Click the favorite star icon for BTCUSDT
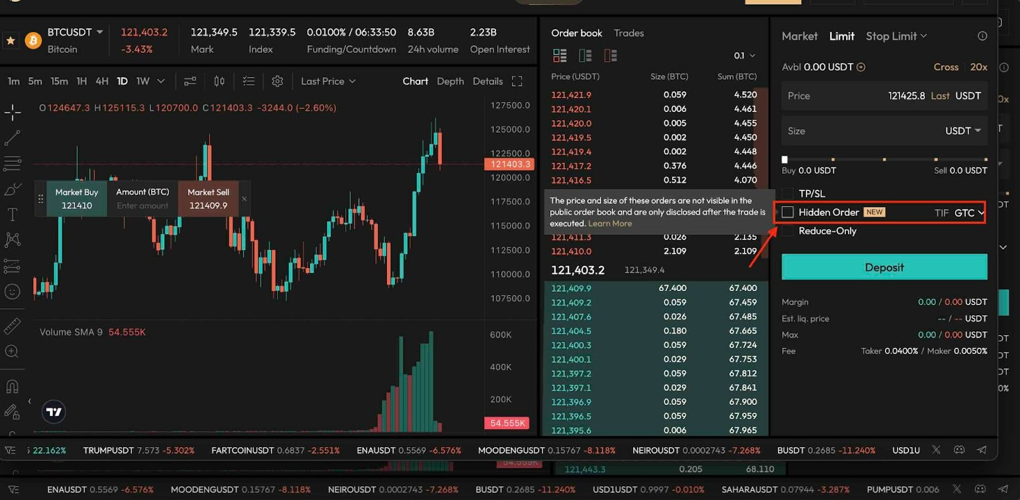 click(x=11, y=41)
